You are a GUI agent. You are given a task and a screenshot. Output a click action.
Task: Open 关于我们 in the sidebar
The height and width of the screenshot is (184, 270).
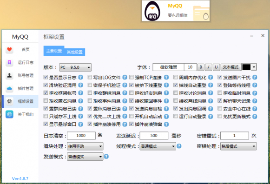[x=20, y=114]
